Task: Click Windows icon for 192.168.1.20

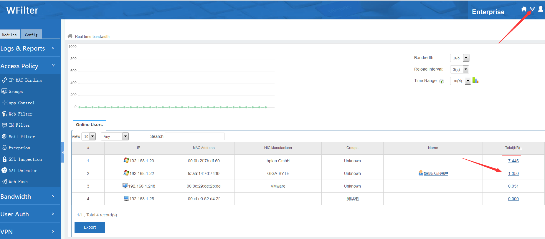Action: click(x=126, y=160)
